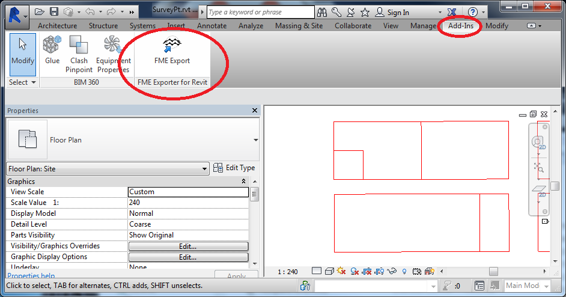
Task: Click the keyword search input field
Action: pos(261,12)
